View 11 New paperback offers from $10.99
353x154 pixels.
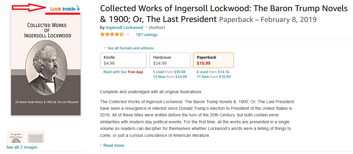click(213, 77)
